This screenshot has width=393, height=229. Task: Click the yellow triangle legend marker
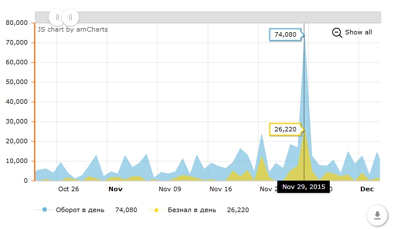click(156, 210)
